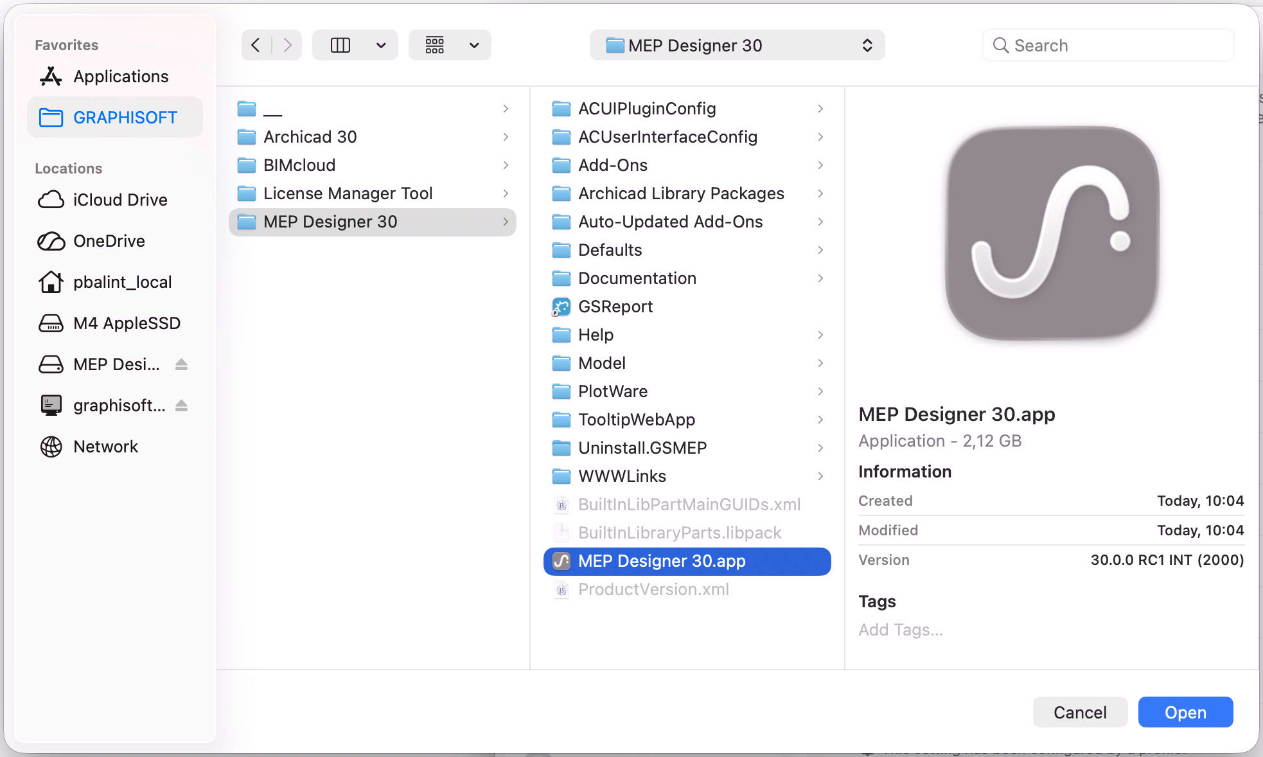Viewport: 1263px width, 757px height.
Task: Click the magnifier icon in Search
Action: 1000,45
